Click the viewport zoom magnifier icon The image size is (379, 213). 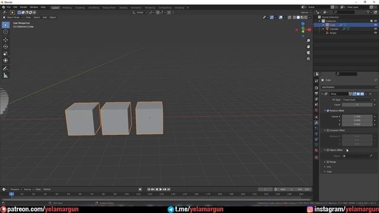click(x=308, y=41)
